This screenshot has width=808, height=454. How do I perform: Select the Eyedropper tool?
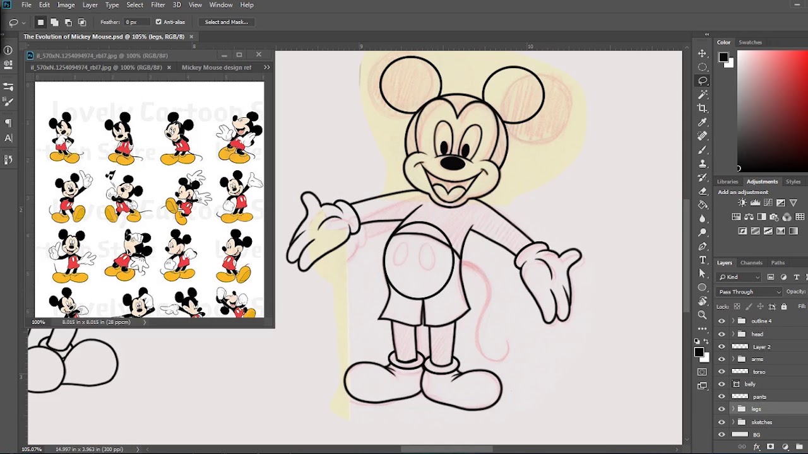pos(703,122)
